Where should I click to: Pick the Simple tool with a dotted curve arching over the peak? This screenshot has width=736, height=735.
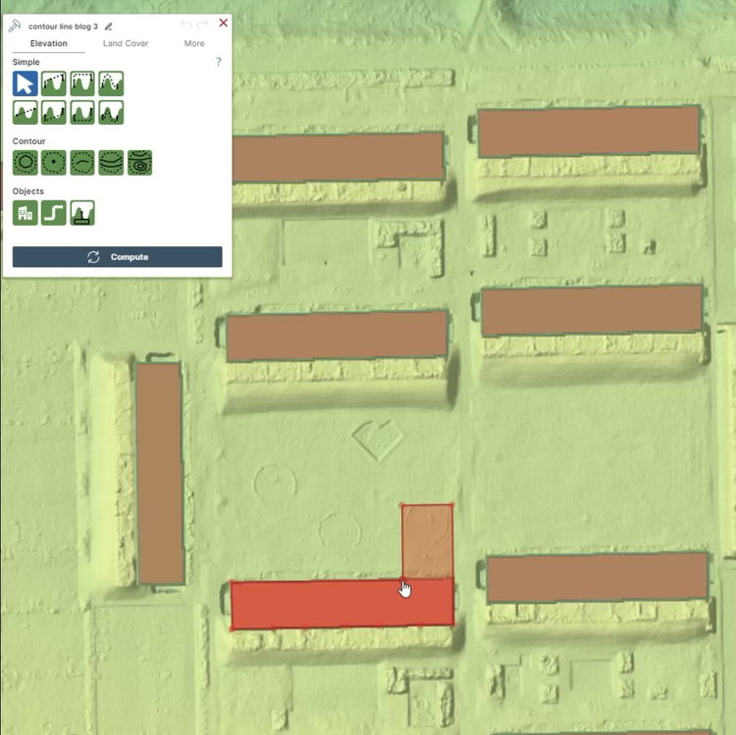[111, 83]
